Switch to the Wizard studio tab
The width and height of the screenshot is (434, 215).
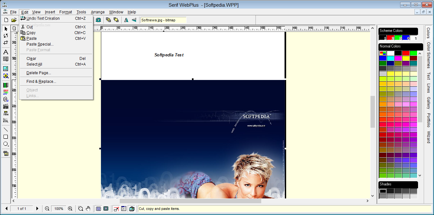pyautogui.click(x=429, y=137)
